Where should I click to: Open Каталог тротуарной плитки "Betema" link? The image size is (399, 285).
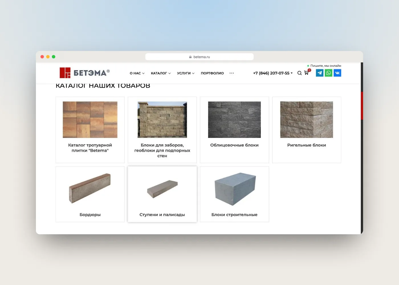coord(90,148)
